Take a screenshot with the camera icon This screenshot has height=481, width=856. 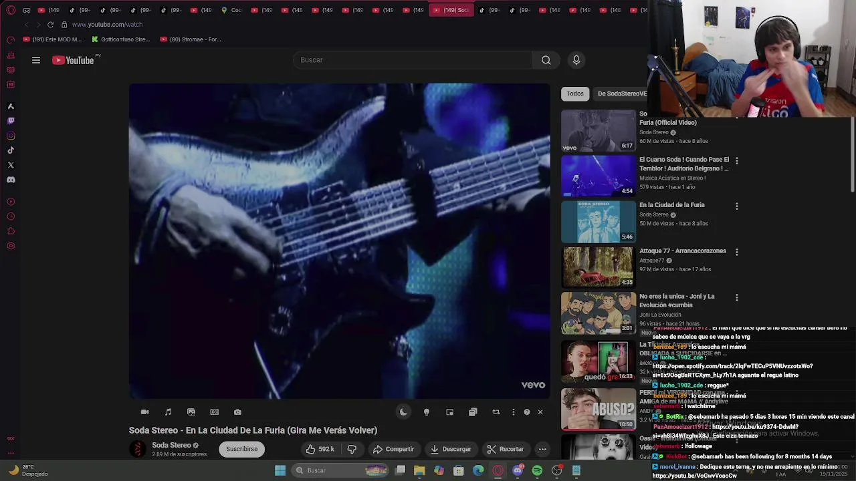[x=237, y=412]
